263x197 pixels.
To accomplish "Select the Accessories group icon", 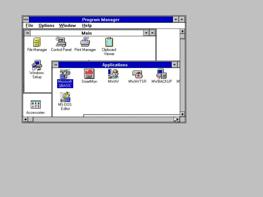I will 35,107.
